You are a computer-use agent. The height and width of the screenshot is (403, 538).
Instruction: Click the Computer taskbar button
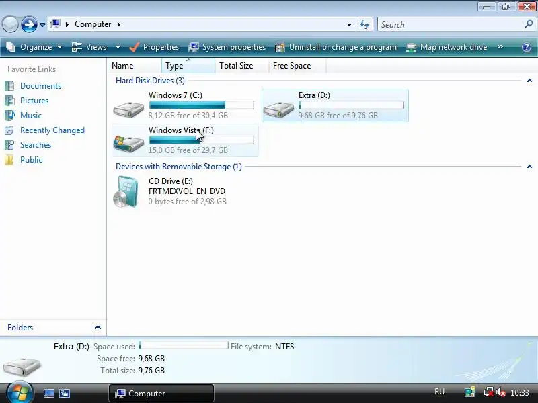[x=161, y=394]
